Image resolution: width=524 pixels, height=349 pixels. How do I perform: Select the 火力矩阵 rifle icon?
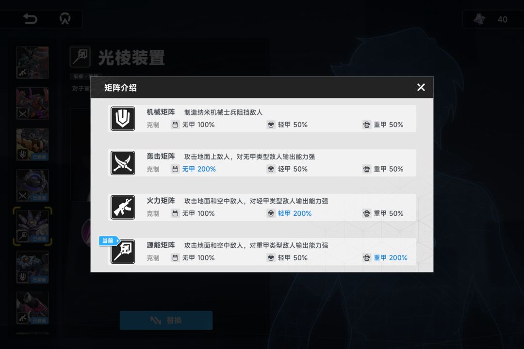click(123, 207)
